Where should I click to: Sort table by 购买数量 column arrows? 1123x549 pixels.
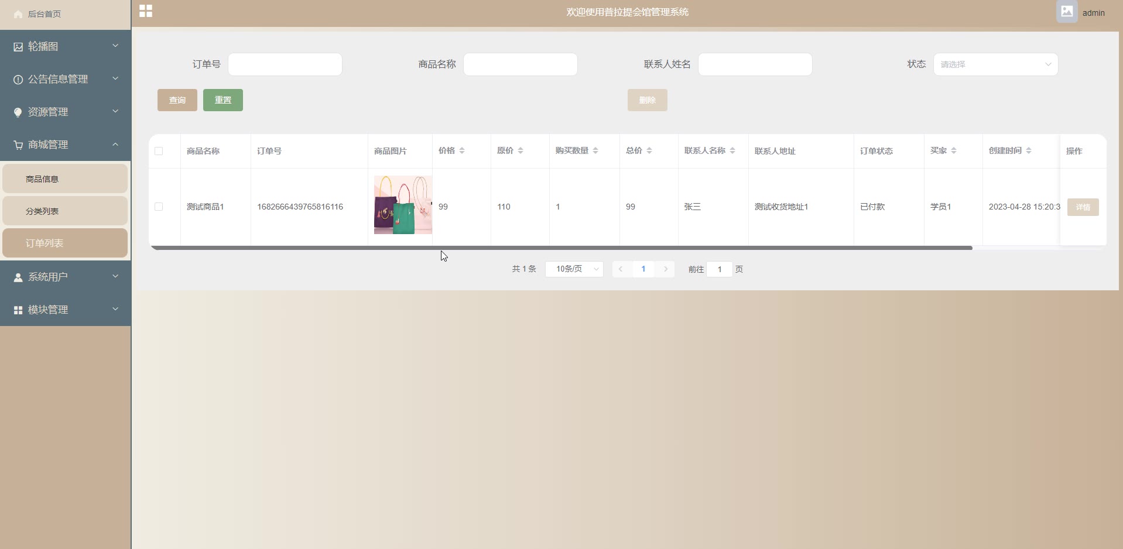coord(595,151)
